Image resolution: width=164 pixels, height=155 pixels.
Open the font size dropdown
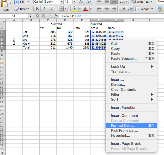(75, 2)
